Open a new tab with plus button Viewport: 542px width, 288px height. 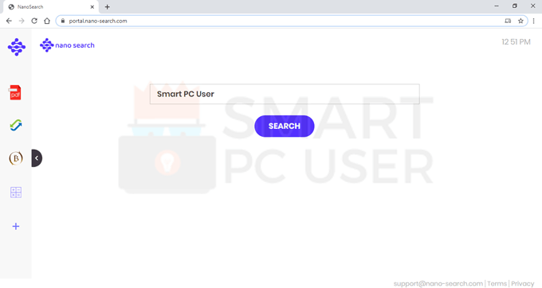(x=107, y=7)
